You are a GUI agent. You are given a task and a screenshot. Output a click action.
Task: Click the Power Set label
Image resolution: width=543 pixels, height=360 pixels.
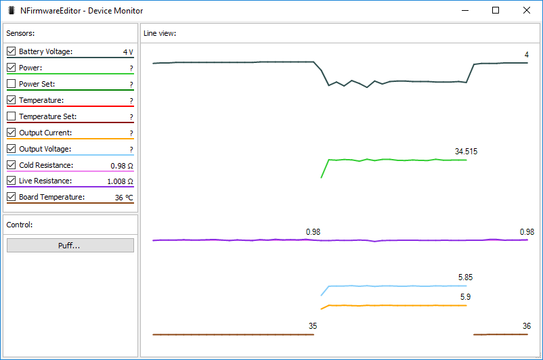click(x=37, y=84)
